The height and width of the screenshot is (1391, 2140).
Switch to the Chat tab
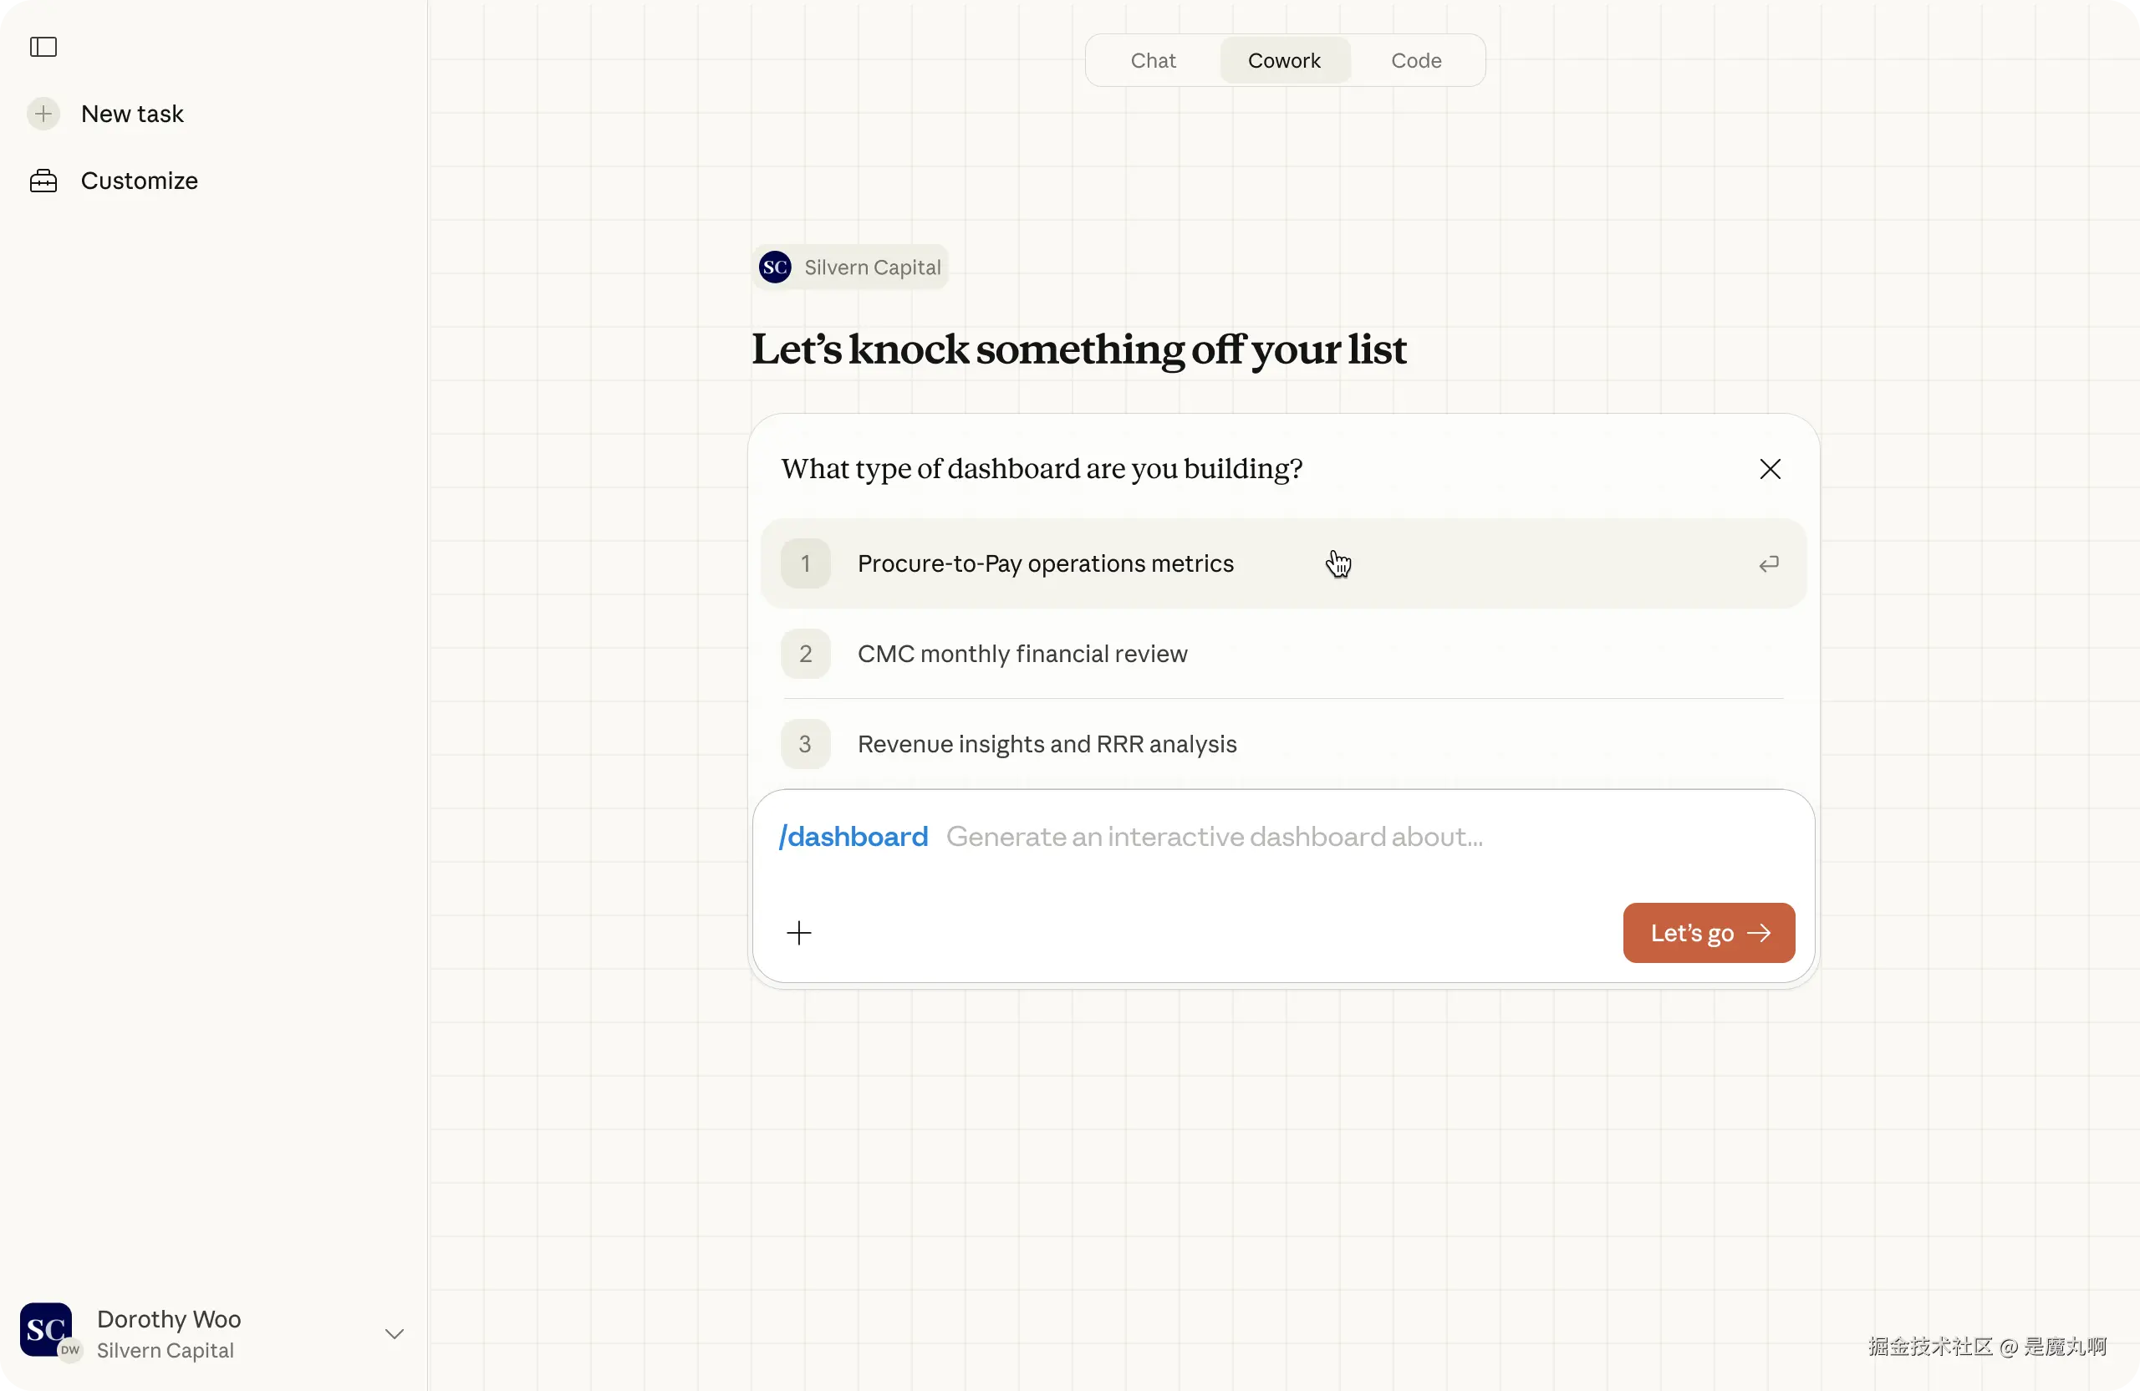(x=1153, y=60)
